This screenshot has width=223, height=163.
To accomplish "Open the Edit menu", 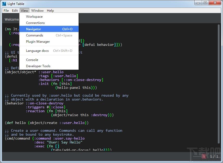I will [15, 10].
